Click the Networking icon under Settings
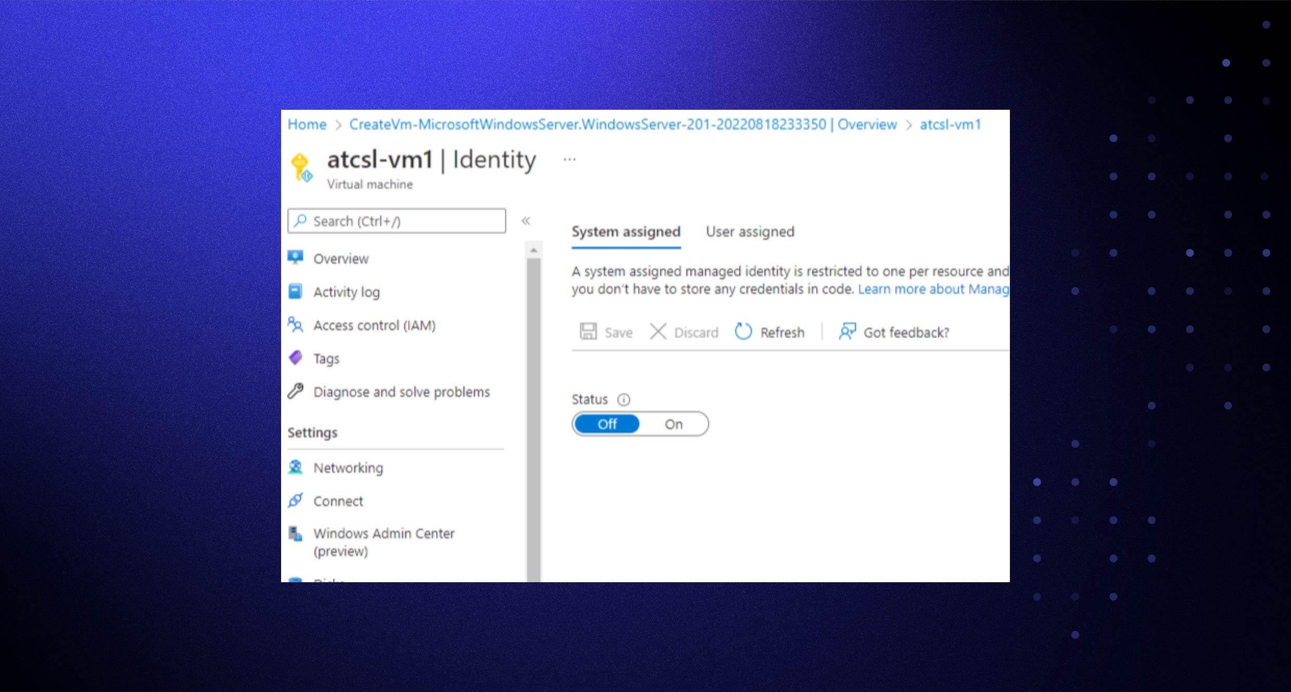 (x=296, y=467)
